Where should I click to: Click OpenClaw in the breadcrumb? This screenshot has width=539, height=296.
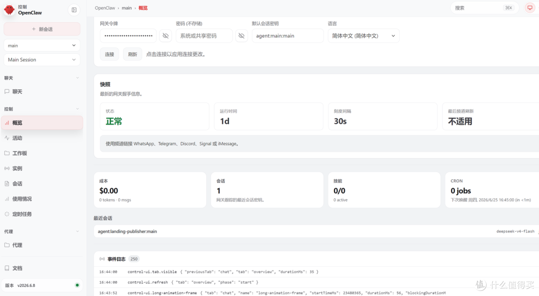click(x=105, y=8)
